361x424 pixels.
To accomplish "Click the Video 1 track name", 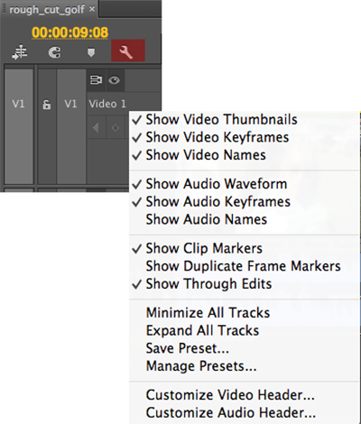I will 107,104.
